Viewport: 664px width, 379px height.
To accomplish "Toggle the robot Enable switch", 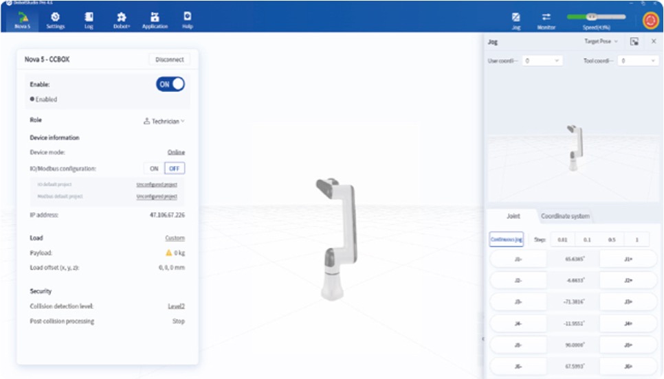I will 170,84.
